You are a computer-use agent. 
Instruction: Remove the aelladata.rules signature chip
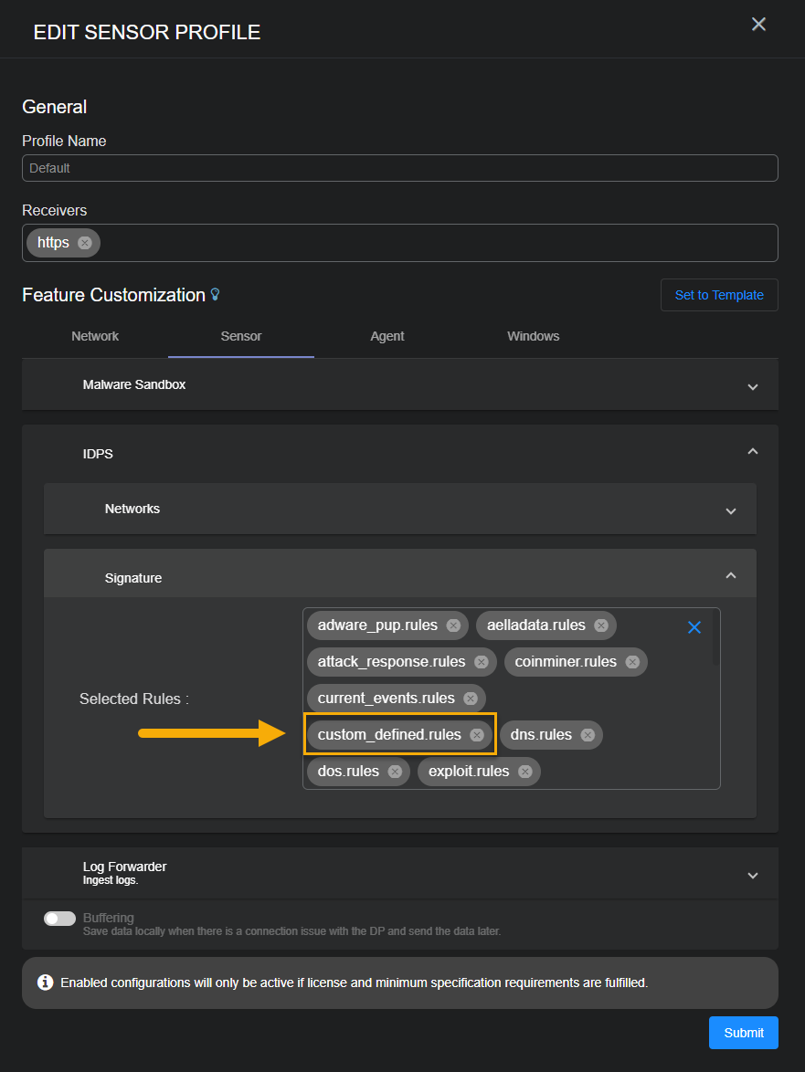pos(600,625)
